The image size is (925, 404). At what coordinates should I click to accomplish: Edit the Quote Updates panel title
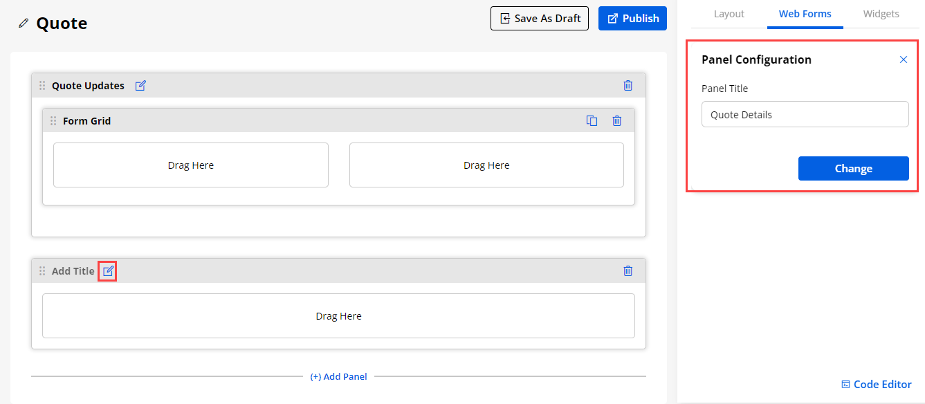coord(140,86)
